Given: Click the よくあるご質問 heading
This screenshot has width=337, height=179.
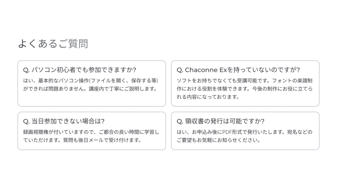Looking at the screenshot, I should point(53,43).
